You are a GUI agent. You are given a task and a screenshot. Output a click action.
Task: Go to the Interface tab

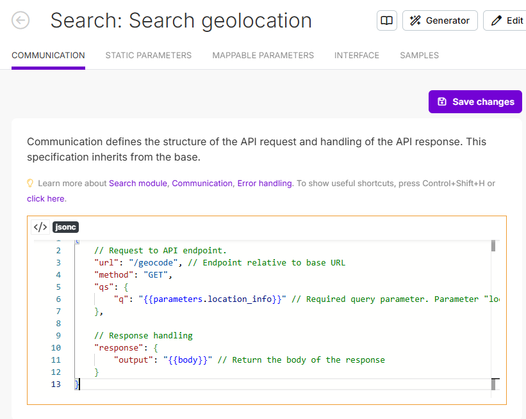point(356,56)
